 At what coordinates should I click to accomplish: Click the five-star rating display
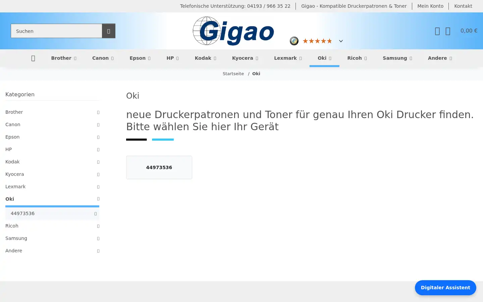(x=317, y=41)
